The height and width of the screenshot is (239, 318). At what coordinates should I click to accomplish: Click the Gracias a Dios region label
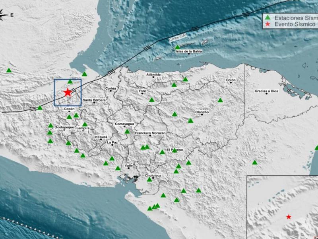pos(266,91)
